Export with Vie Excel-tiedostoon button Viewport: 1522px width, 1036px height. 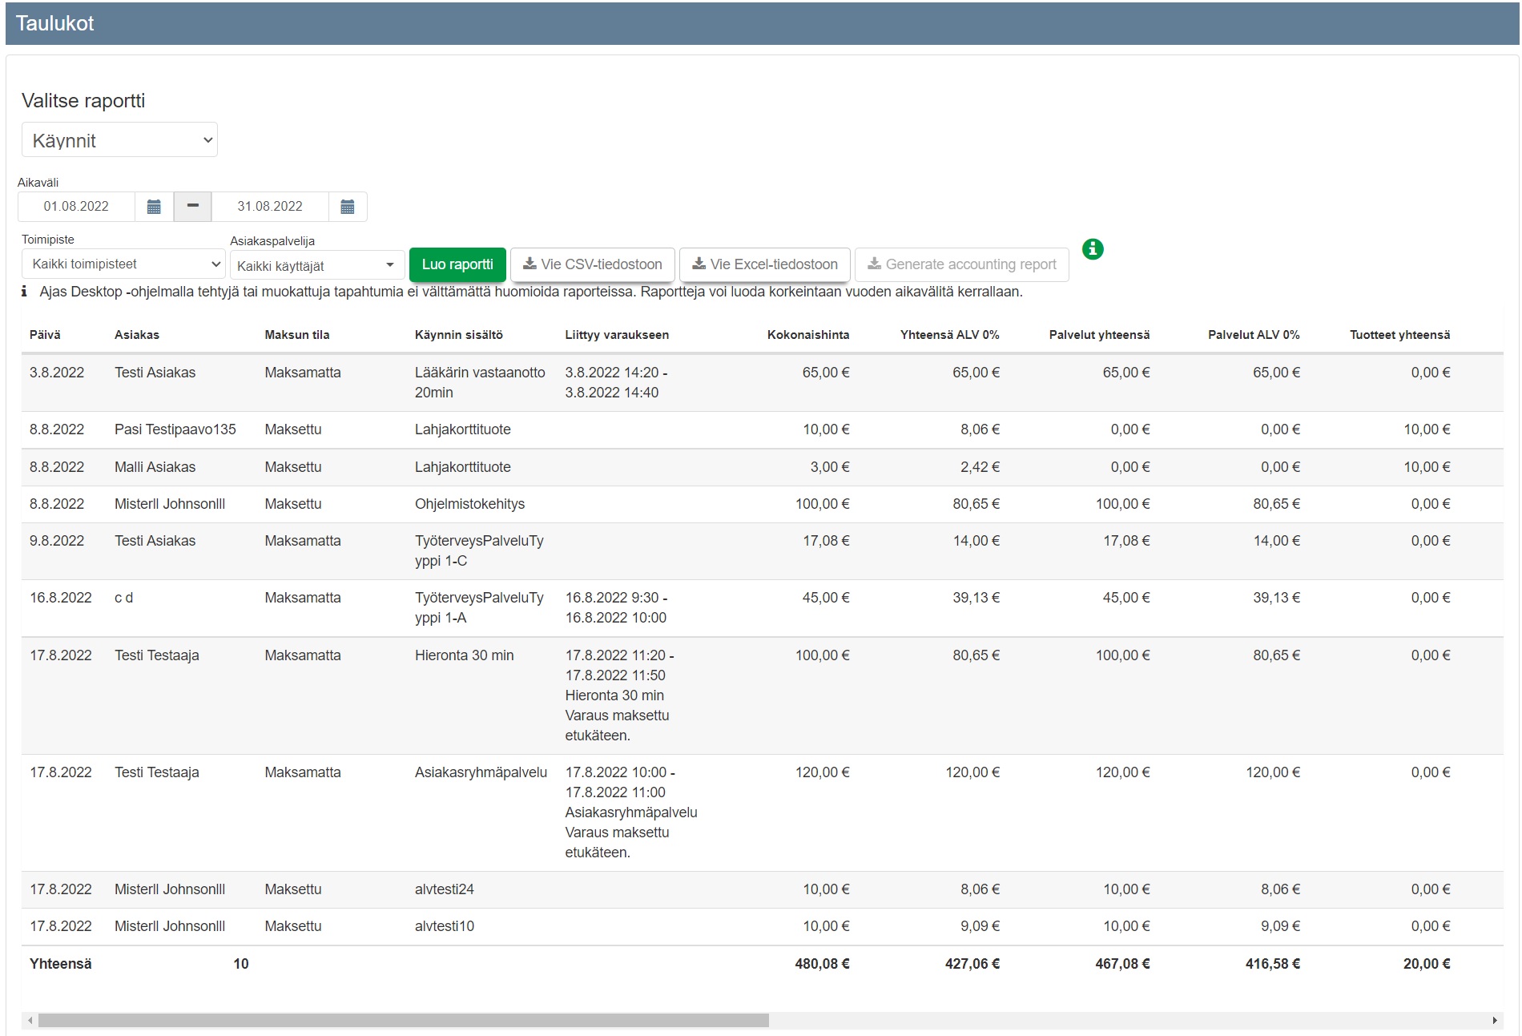765,264
